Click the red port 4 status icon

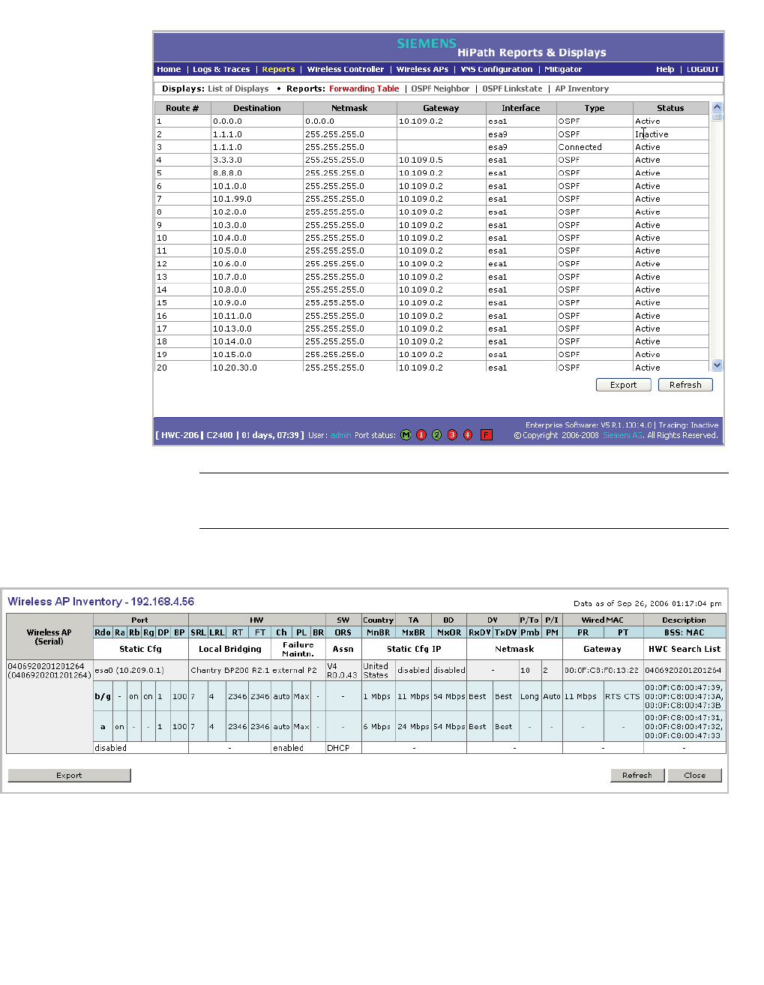[468, 435]
